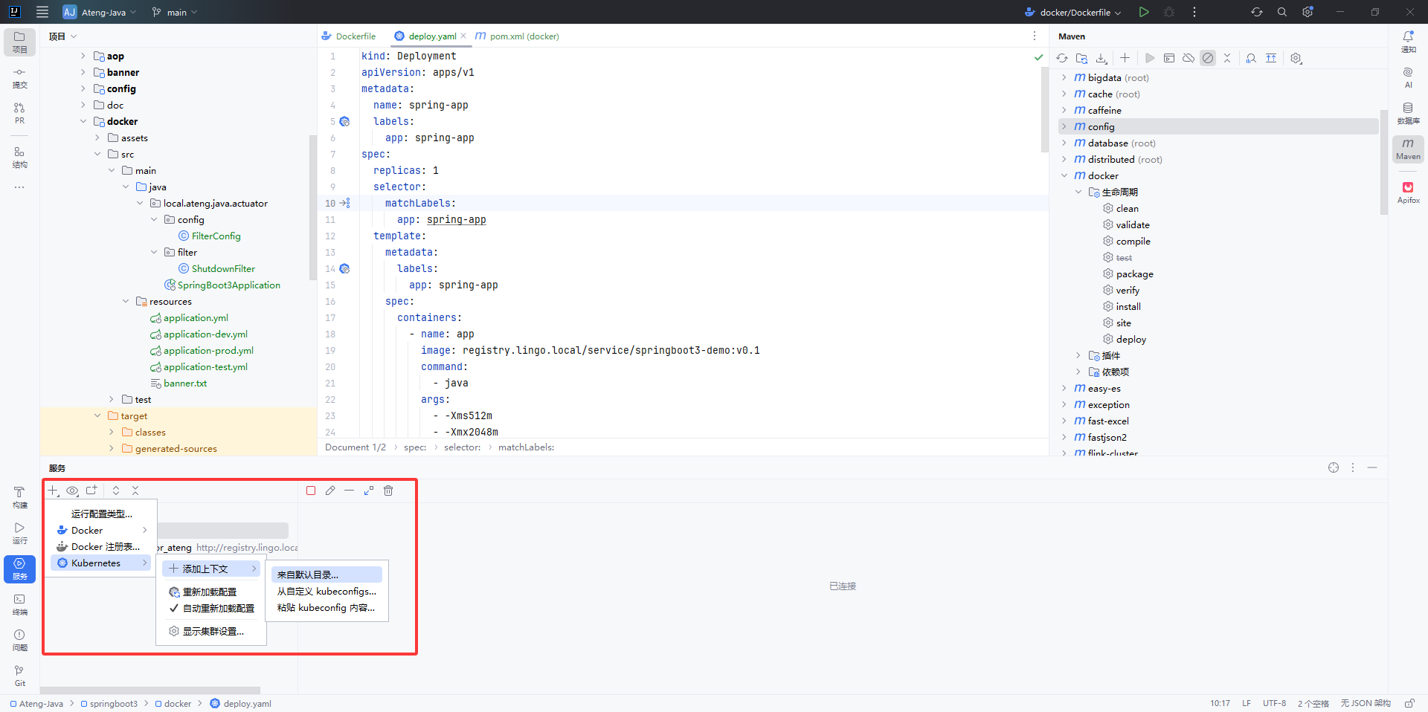Toggle Maven skip tests mode button
Image resolution: width=1428 pixels, height=712 pixels.
point(1208,58)
